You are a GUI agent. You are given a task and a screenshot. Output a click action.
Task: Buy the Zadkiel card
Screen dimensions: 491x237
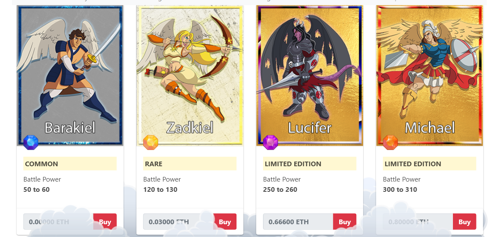(x=225, y=222)
